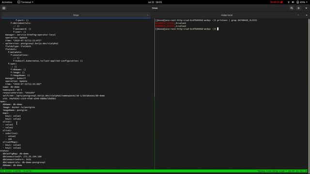
Task: Open the battery indicator showing 49%
Action: click(x=302, y=2)
